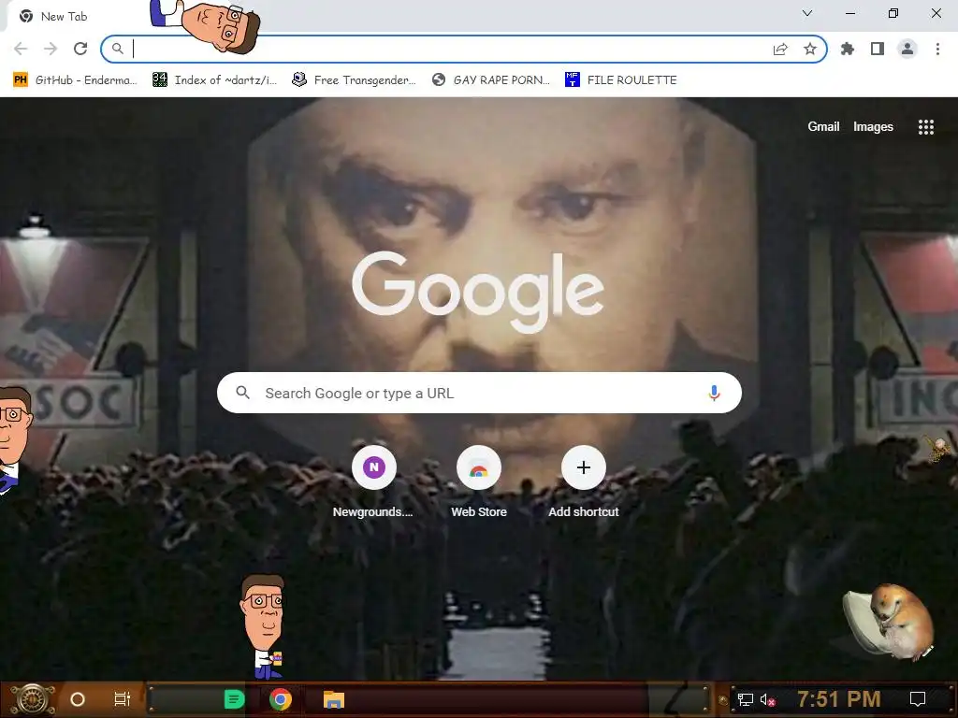Start voice search with the microphone icon
This screenshot has width=958, height=718.
(x=714, y=393)
